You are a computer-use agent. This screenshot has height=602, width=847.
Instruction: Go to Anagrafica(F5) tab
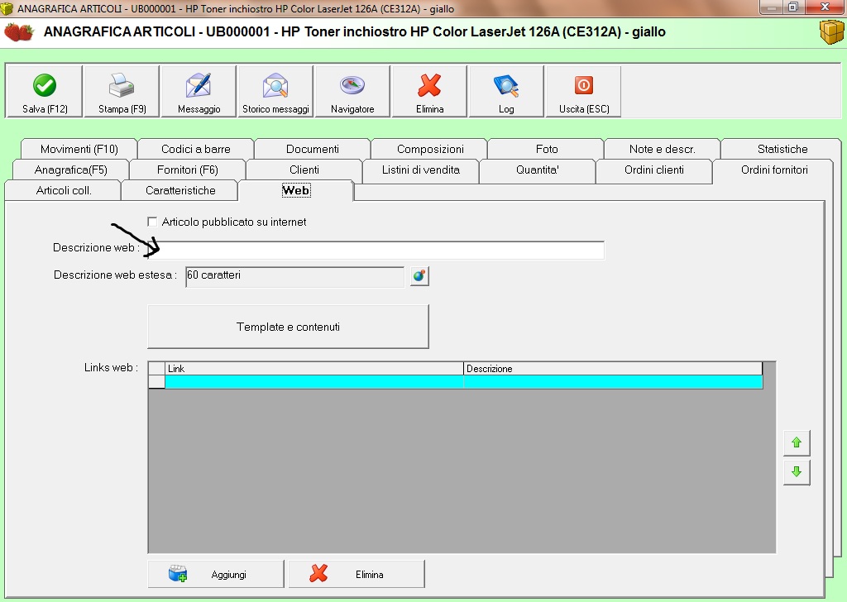click(71, 170)
